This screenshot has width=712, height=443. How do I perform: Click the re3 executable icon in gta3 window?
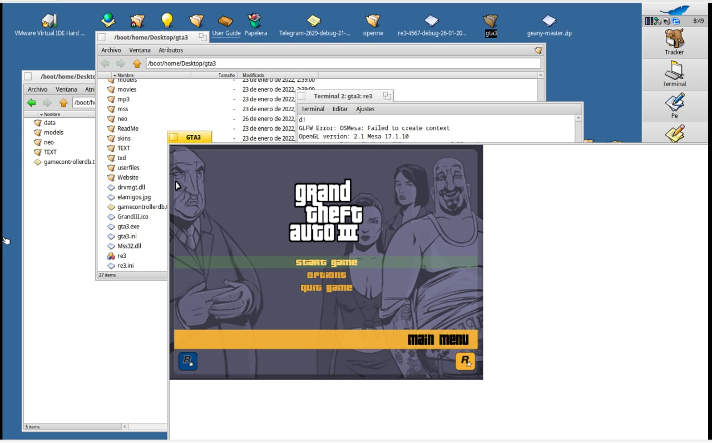click(111, 256)
